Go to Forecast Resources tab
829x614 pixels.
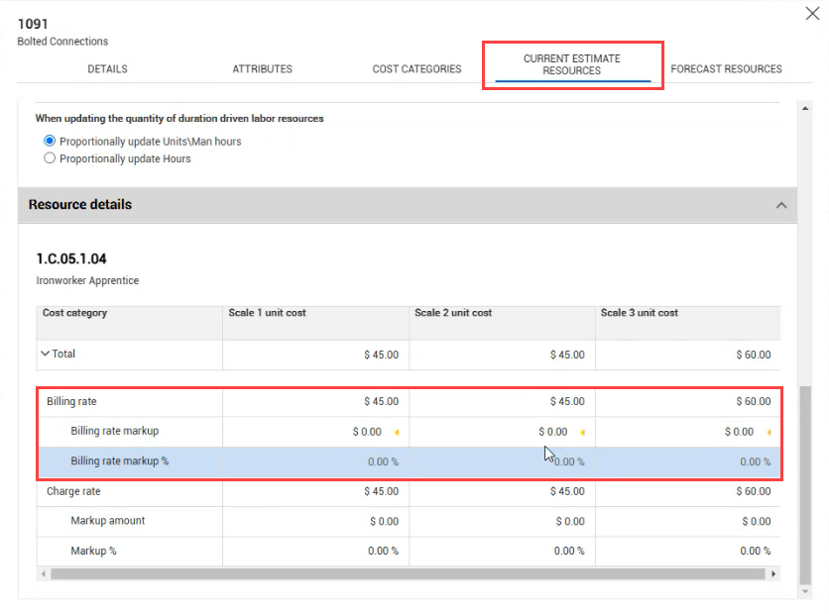[x=726, y=69]
